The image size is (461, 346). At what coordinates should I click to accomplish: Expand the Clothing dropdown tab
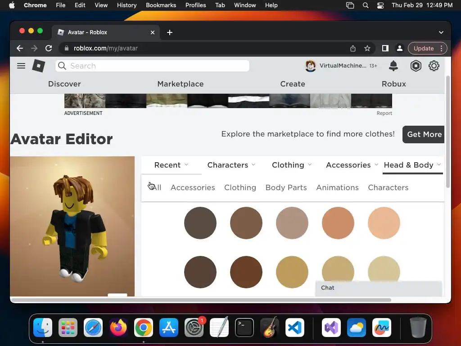click(x=291, y=165)
